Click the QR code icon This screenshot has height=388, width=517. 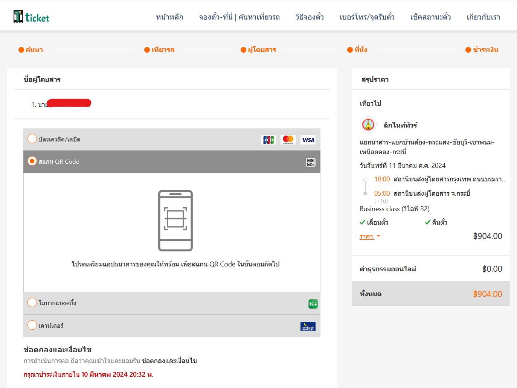311,162
